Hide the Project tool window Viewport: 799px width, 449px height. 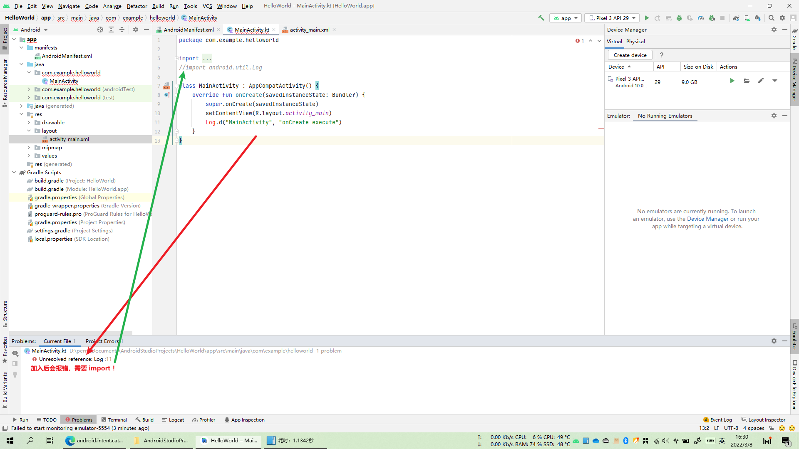pos(146,30)
